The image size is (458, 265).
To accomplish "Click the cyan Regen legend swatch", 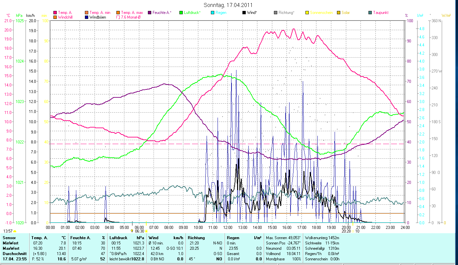I will click(213, 13).
